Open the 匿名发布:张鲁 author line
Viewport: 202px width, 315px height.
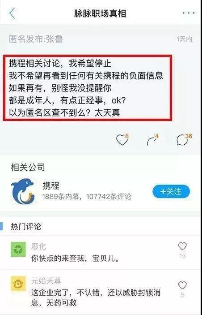tap(36, 39)
